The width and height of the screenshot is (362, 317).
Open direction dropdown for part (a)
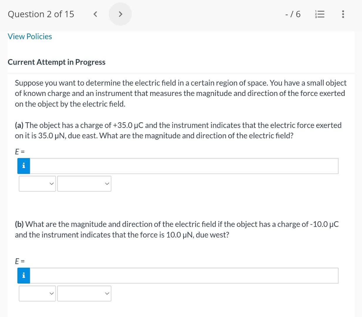pos(84,184)
